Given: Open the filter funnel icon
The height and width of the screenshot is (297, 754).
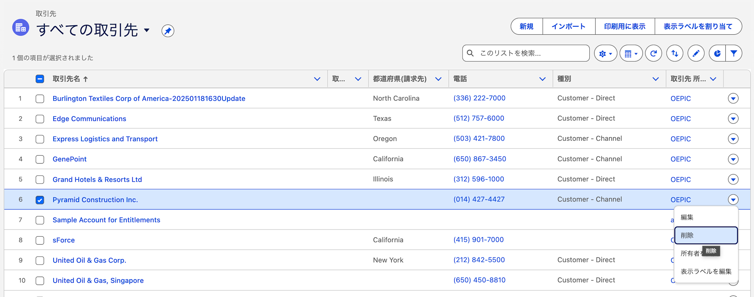Looking at the screenshot, I should pos(734,54).
